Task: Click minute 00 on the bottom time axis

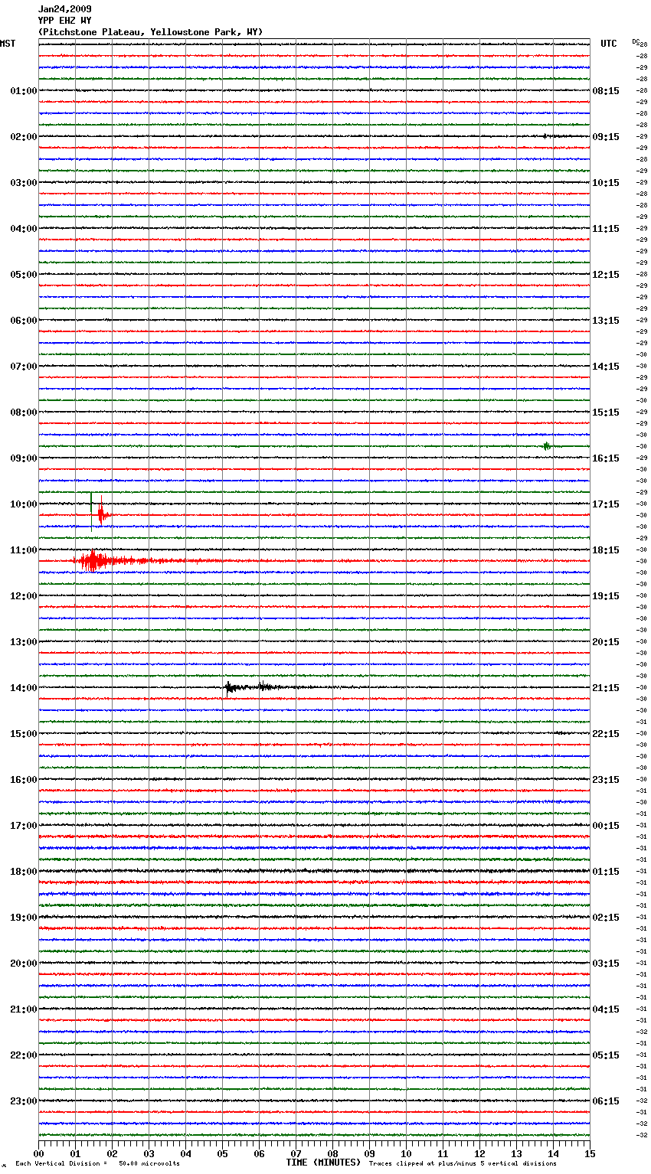Action: (39, 1153)
